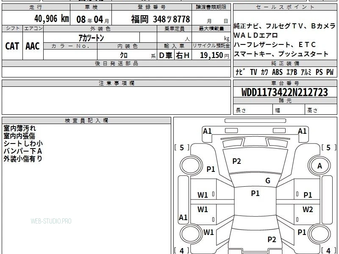The height and width of the screenshot is (254, 339).
Task: Click the P2 mark on the trunk
Action: point(272,239)
